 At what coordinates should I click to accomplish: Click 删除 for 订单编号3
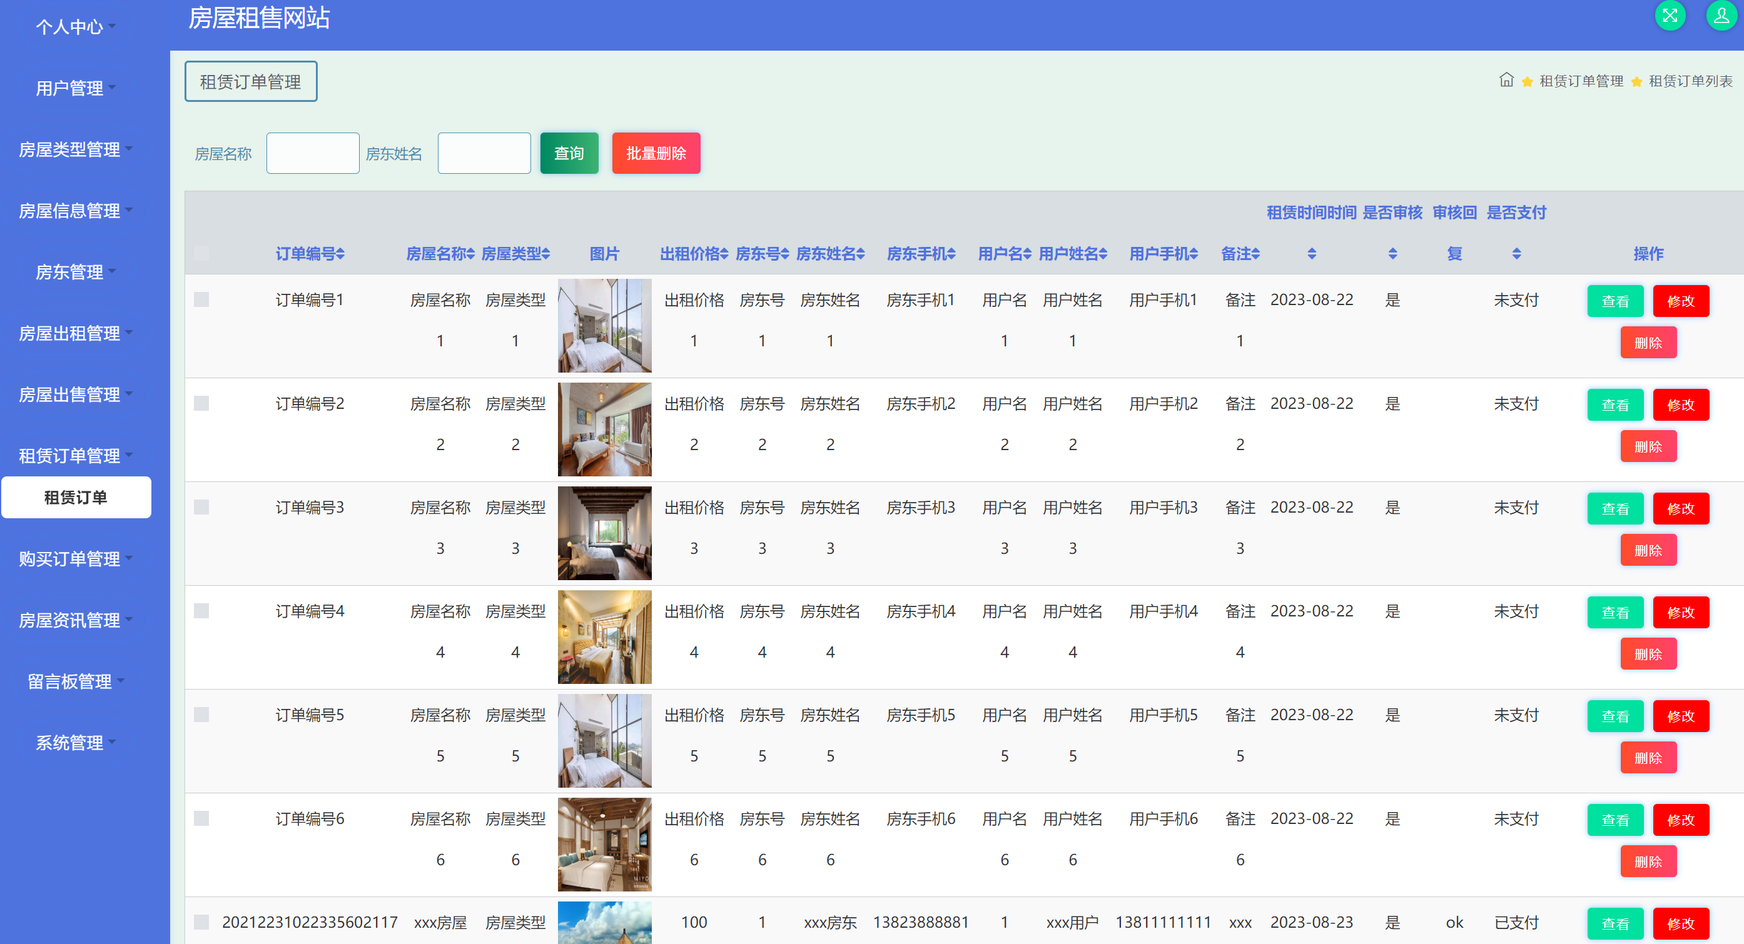(x=1648, y=550)
